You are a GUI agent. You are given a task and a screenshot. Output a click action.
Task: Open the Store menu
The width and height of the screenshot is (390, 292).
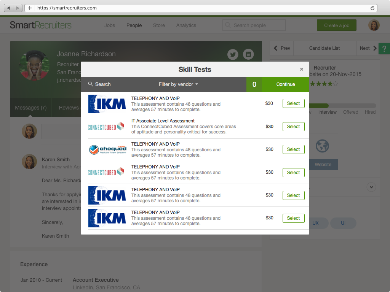159,25
